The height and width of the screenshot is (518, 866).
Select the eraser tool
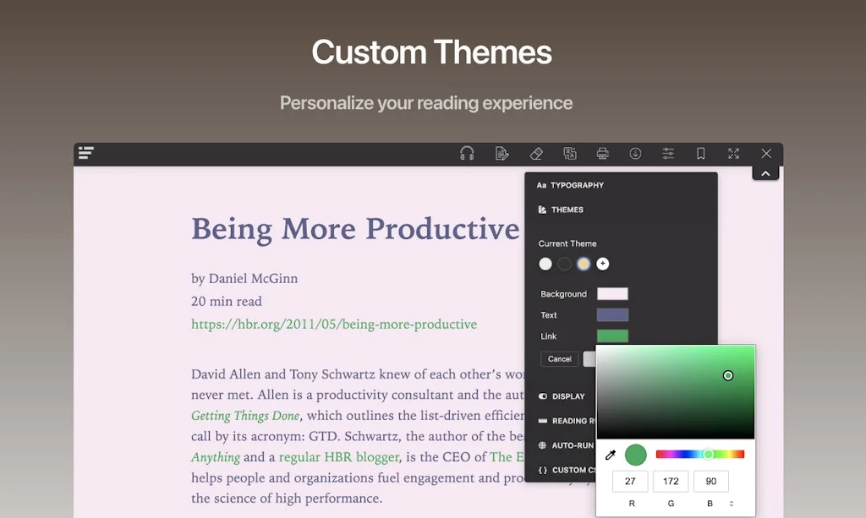point(536,153)
